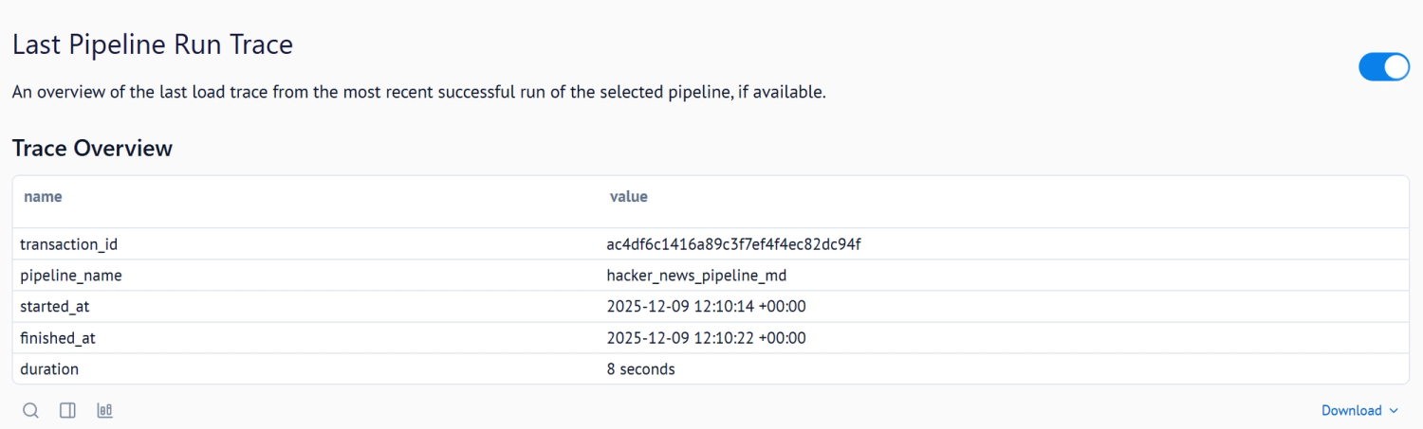The width and height of the screenshot is (1423, 429).
Task: Click the load trace description text
Action: point(418,93)
